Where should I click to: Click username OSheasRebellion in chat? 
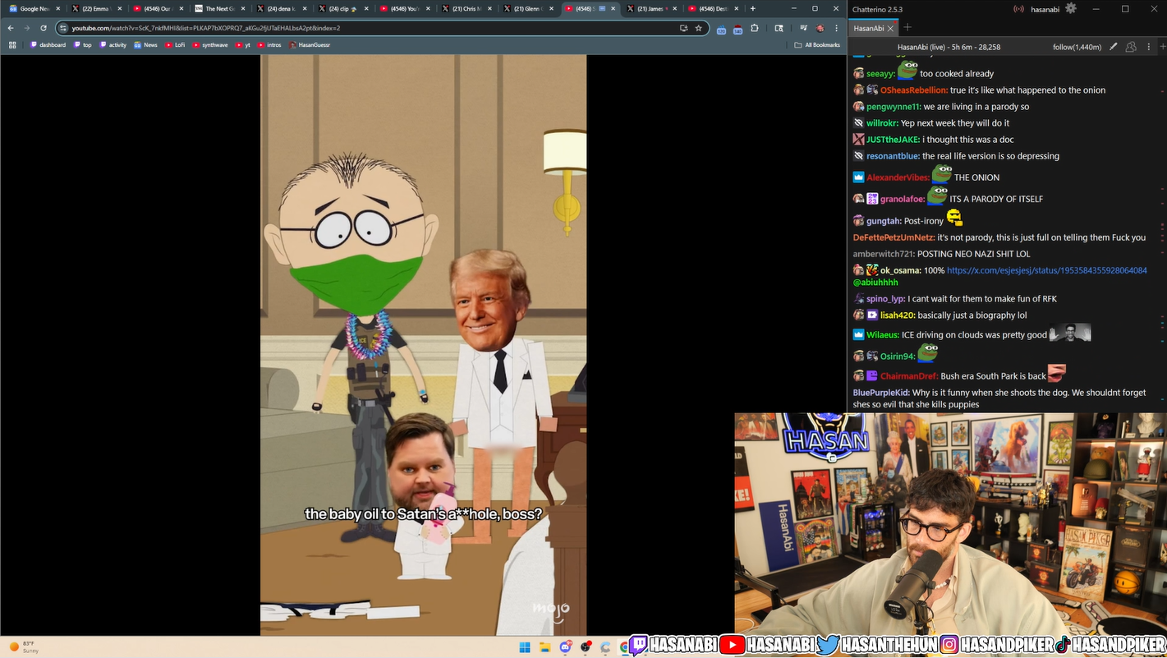point(913,90)
